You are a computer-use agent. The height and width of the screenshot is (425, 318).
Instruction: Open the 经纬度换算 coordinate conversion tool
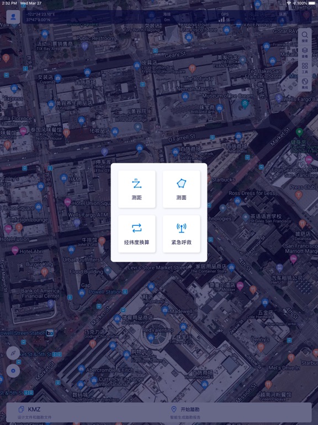tap(136, 234)
